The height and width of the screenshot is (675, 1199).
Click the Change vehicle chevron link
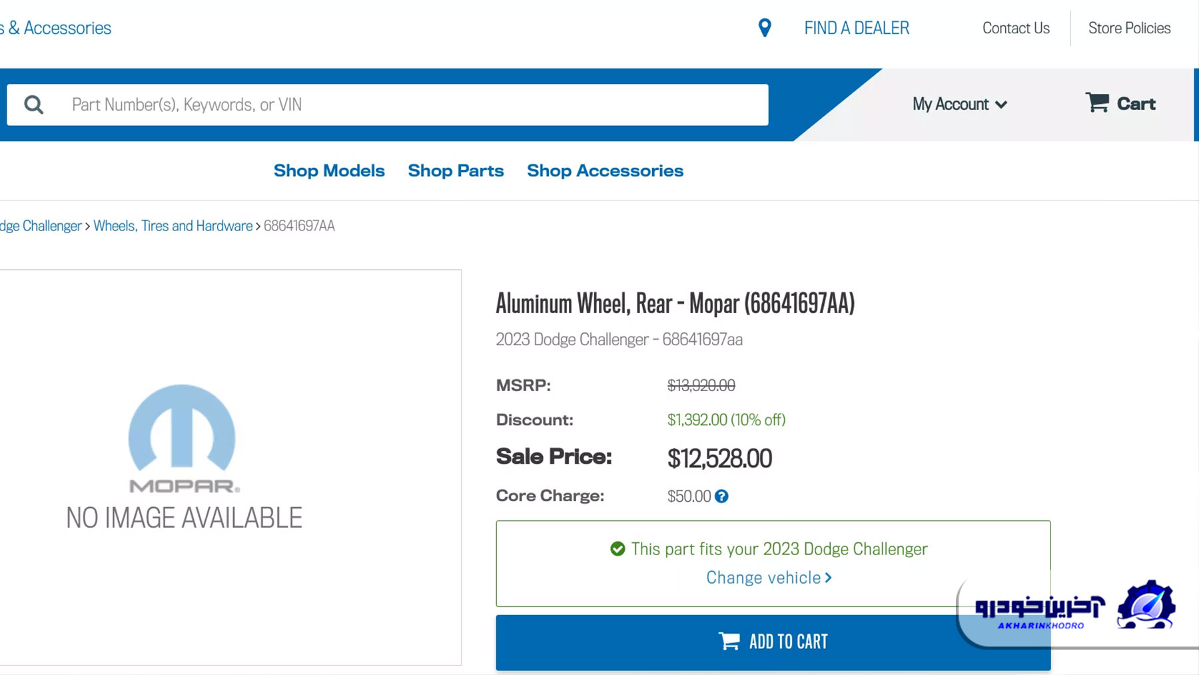click(x=769, y=578)
